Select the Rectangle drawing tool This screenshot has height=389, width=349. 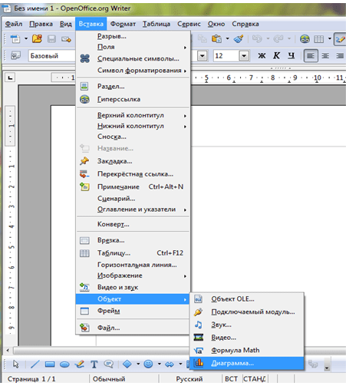click(x=50, y=364)
